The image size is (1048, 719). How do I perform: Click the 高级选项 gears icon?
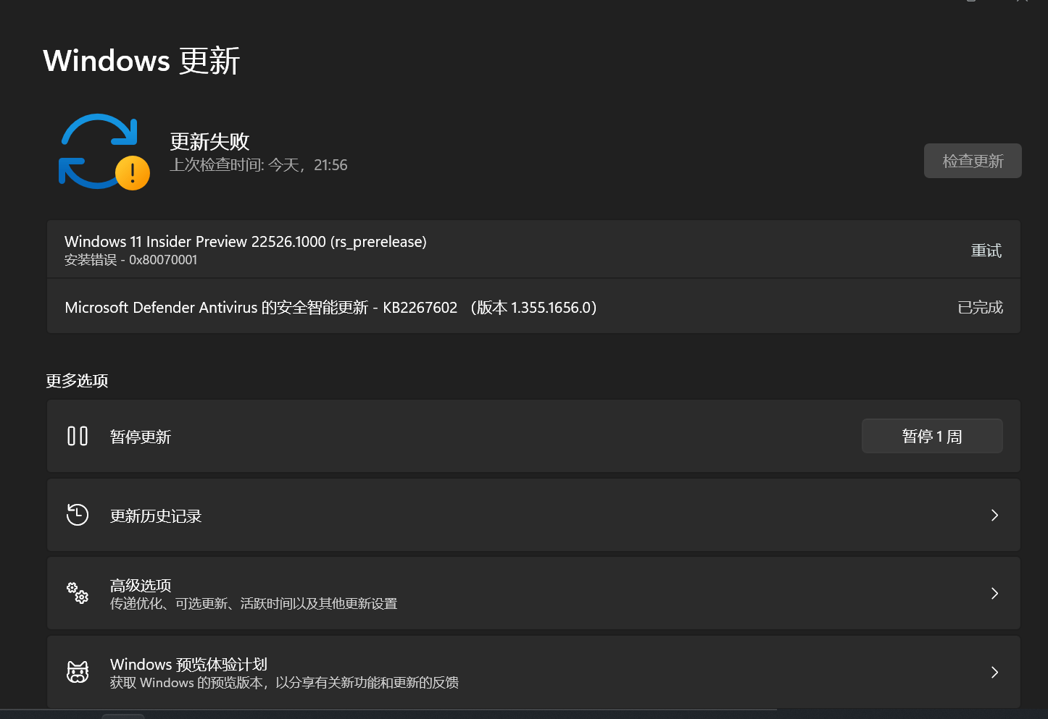[x=78, y=593]
